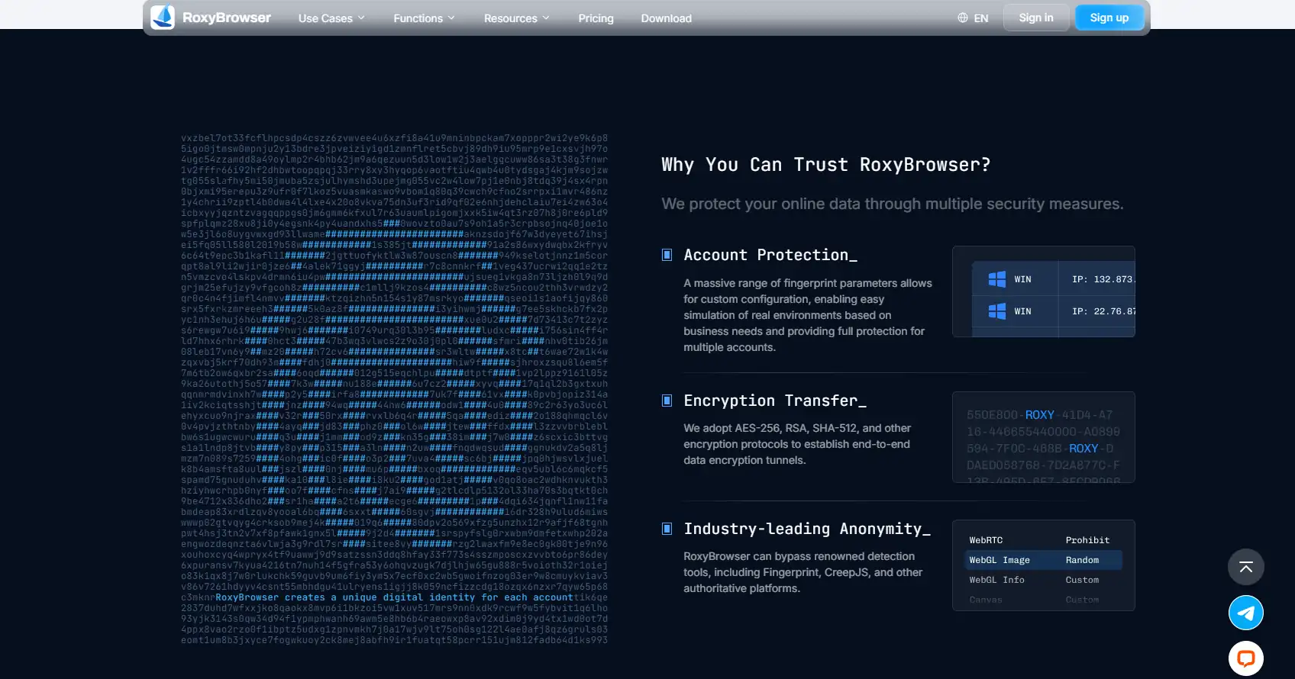Click the Prohibit value for WebRTC

click(x=1087, y=540)
